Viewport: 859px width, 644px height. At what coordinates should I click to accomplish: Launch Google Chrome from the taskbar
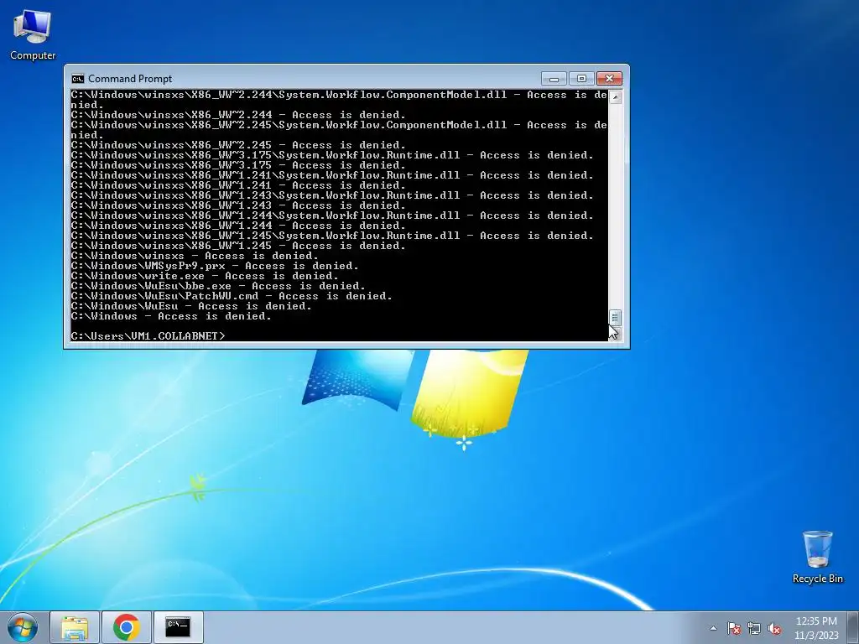(x=126, y=627)
